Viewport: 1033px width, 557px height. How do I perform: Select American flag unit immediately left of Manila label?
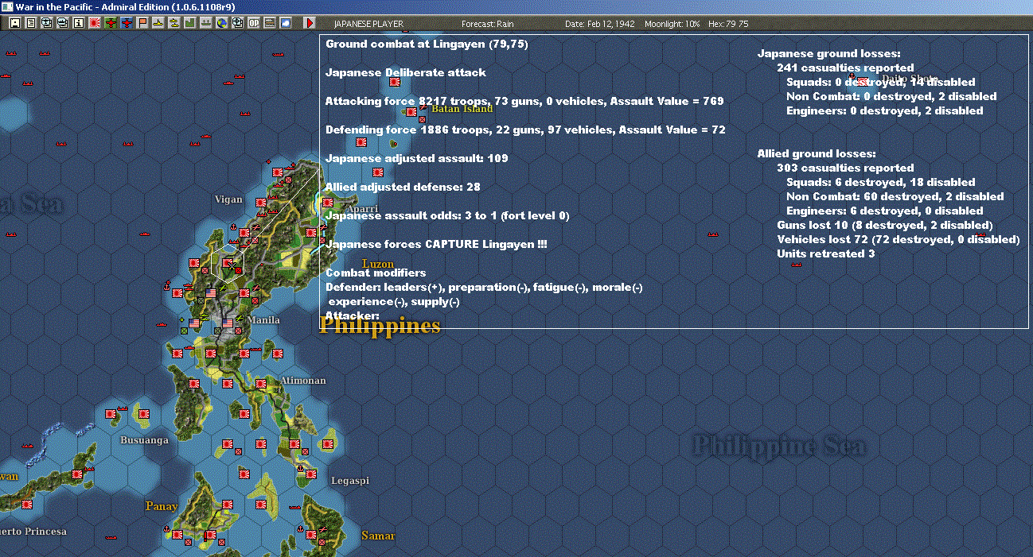tap(228, 323)
